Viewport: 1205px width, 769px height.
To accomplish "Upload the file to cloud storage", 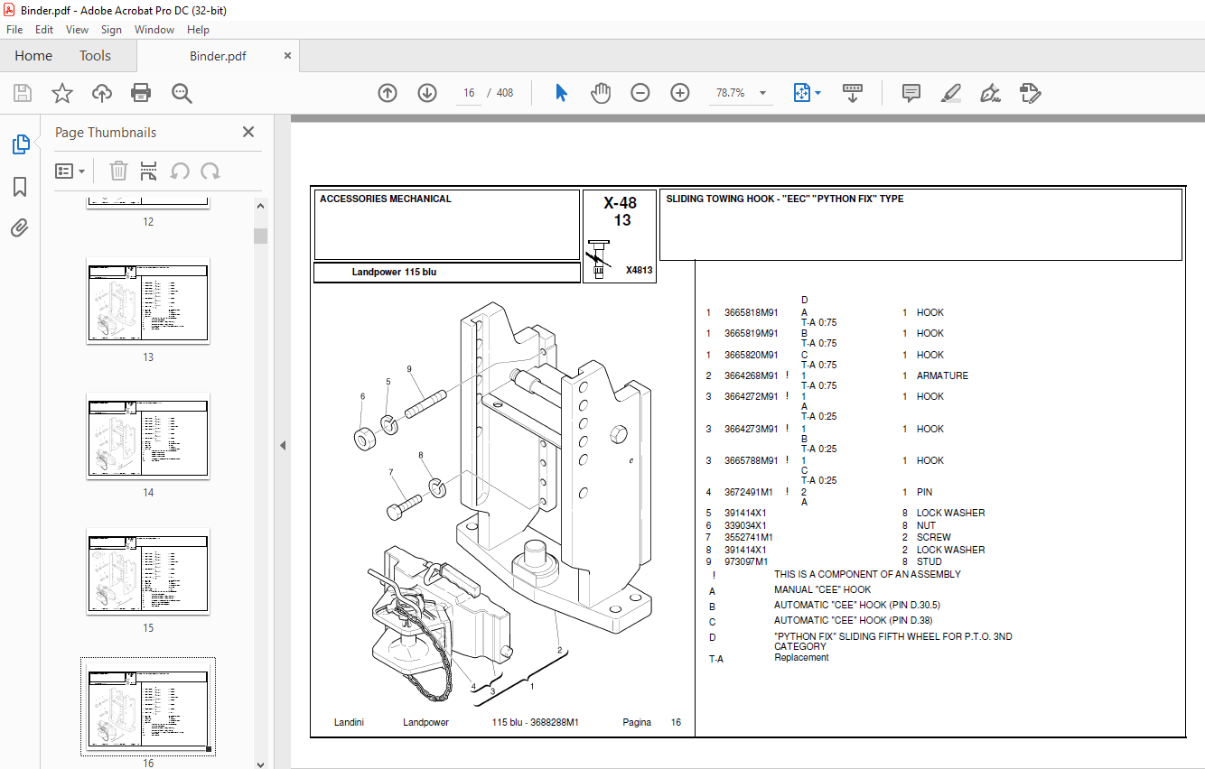I will 101,93.
